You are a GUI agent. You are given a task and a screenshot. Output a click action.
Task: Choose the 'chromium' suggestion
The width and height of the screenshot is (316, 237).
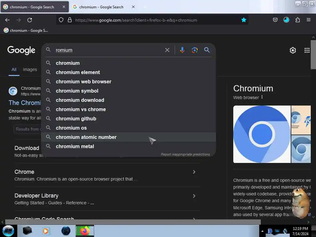129,63
